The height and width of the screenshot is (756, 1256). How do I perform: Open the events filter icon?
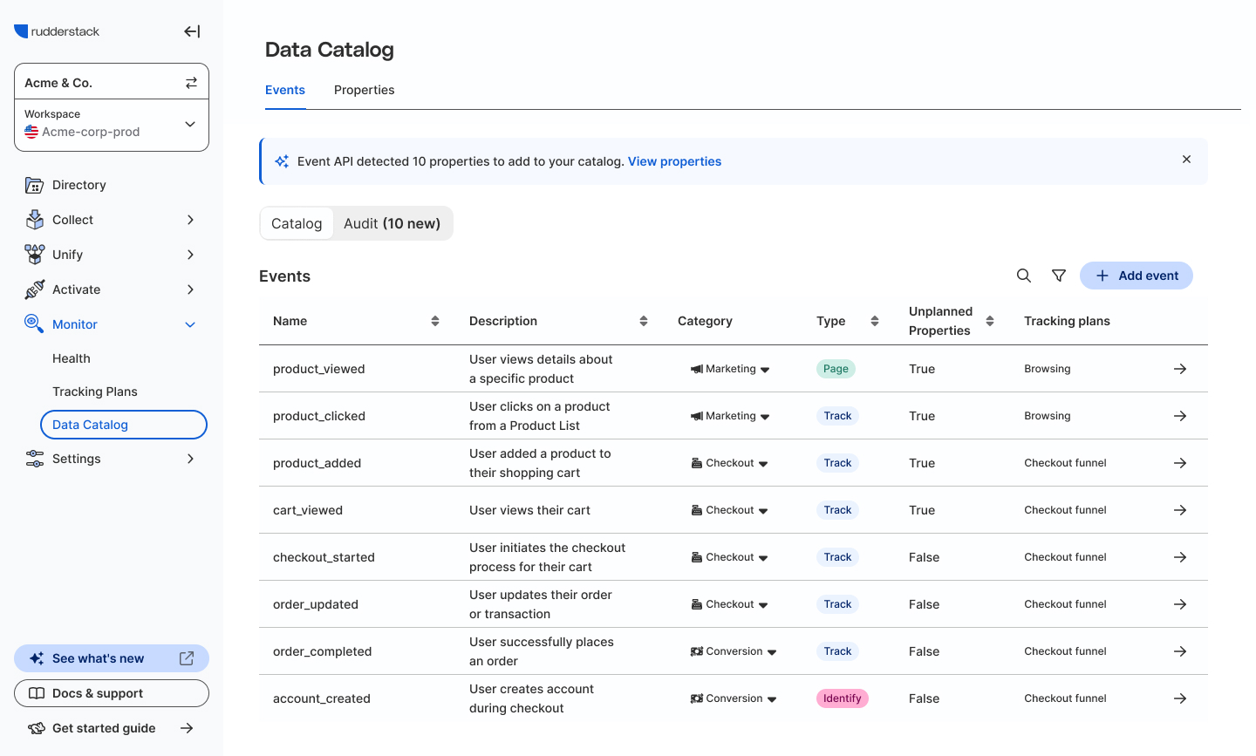point(1058,276)
